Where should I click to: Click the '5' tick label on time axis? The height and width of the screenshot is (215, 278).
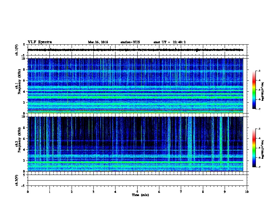click(137, 192)
